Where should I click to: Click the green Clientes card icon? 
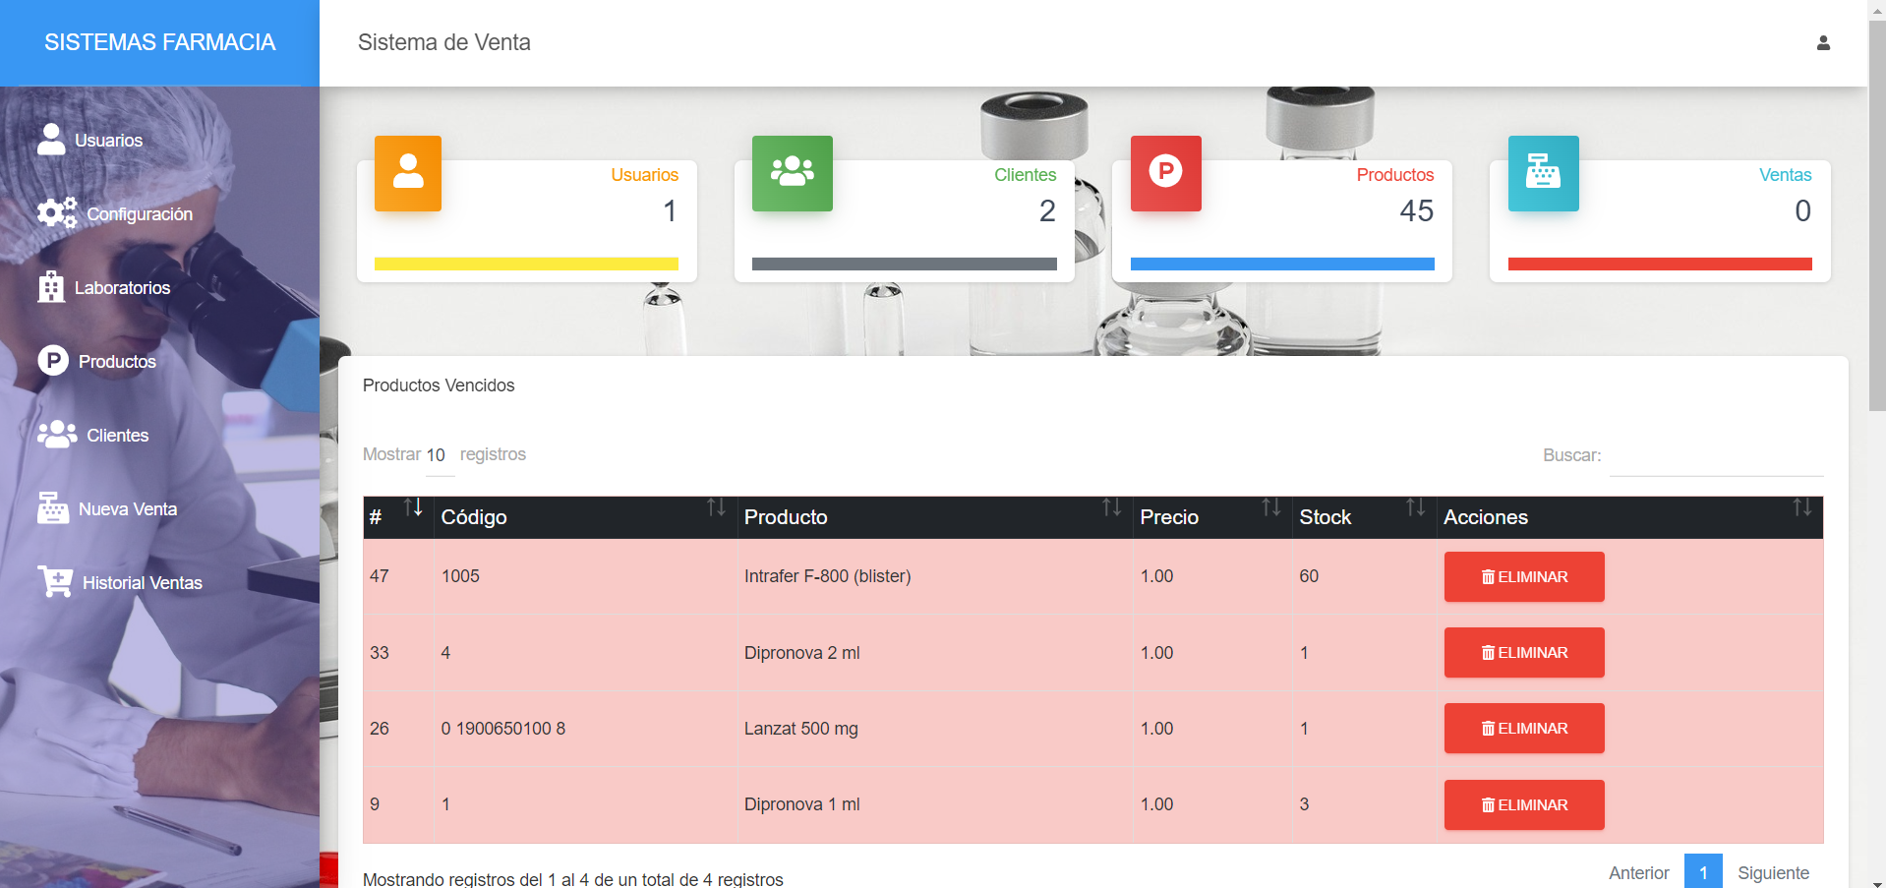coord(792,172)
